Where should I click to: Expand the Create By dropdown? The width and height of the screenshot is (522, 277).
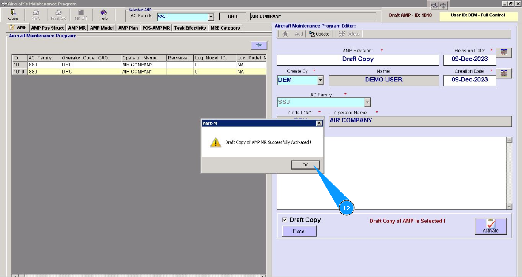tap(320, 80)
